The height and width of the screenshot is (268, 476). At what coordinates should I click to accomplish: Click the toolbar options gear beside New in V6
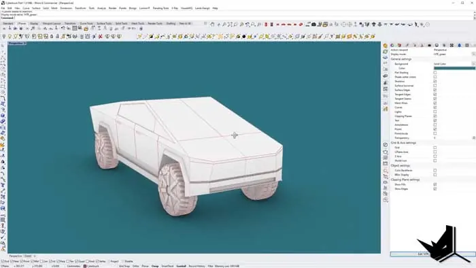tap(205, 23)
